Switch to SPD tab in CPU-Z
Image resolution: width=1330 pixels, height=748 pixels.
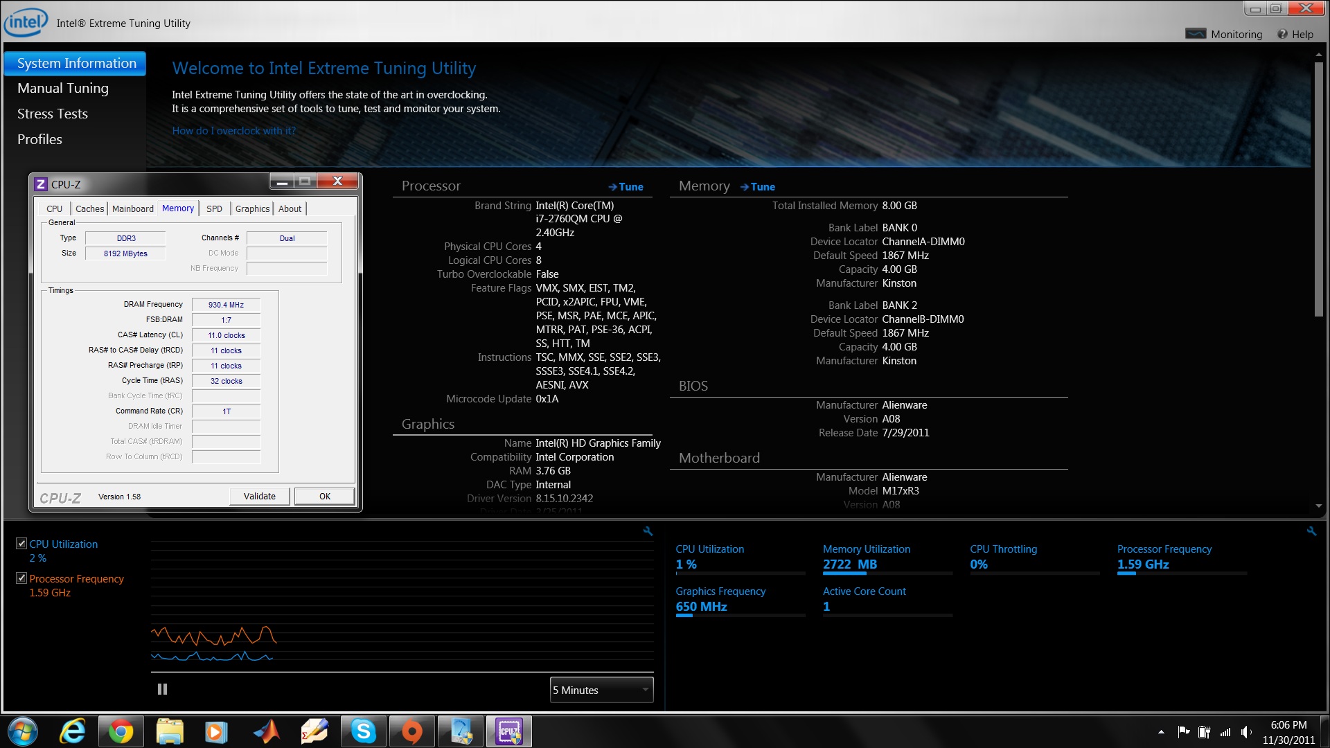tap(215, 208)
